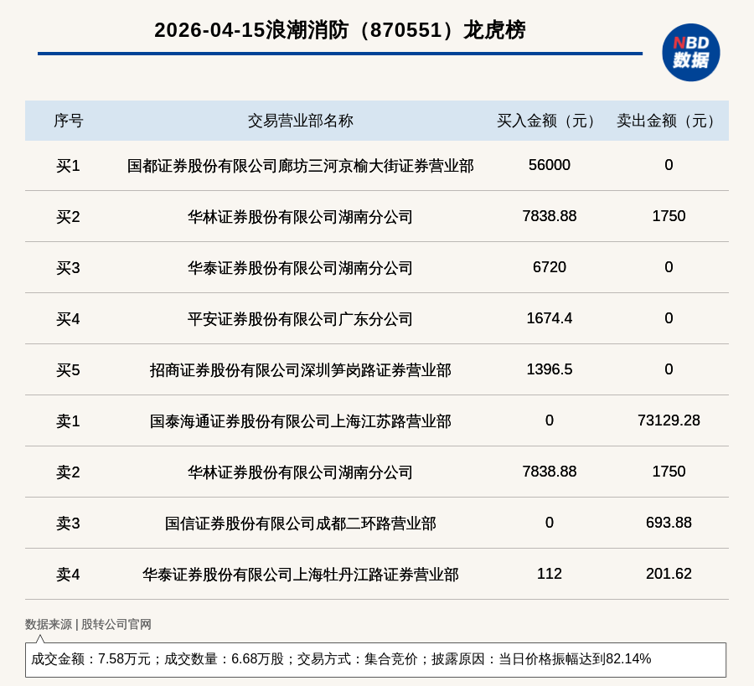Click the 序号 column header

point(68,121)
